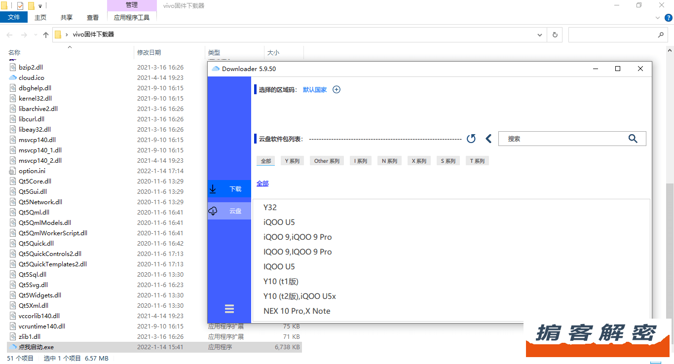Open Explorer help icon

[669, 18]
